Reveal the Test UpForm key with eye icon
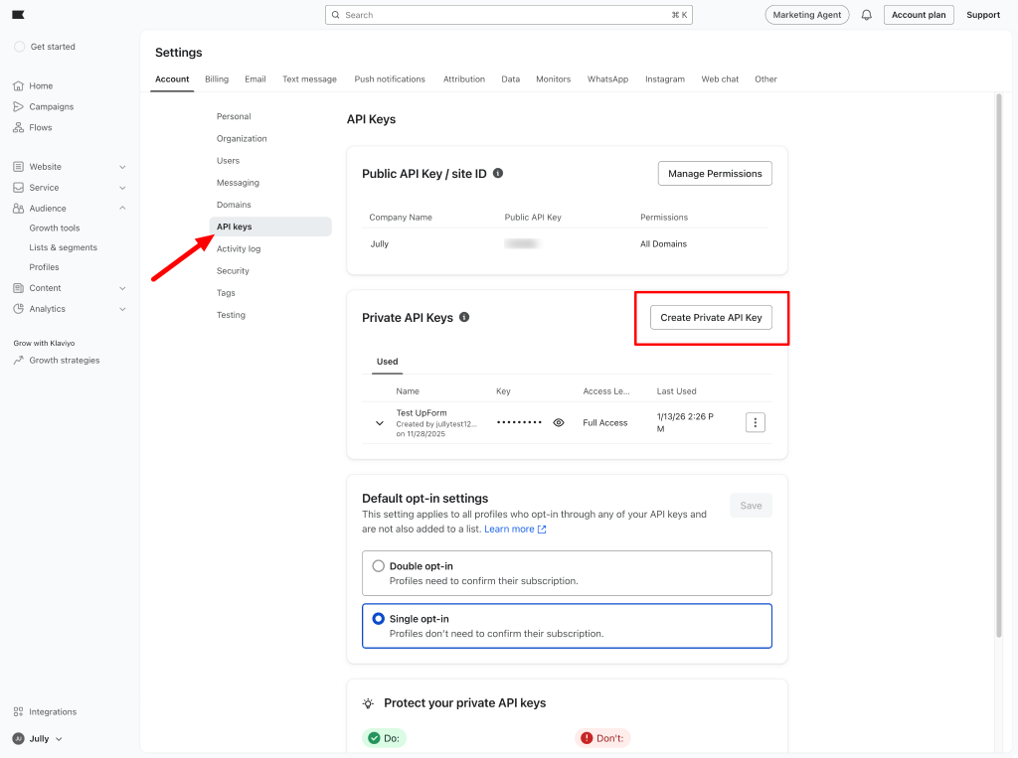This screenshot has width=1018, height=758. pyautogui.click(x=559, y=422)
